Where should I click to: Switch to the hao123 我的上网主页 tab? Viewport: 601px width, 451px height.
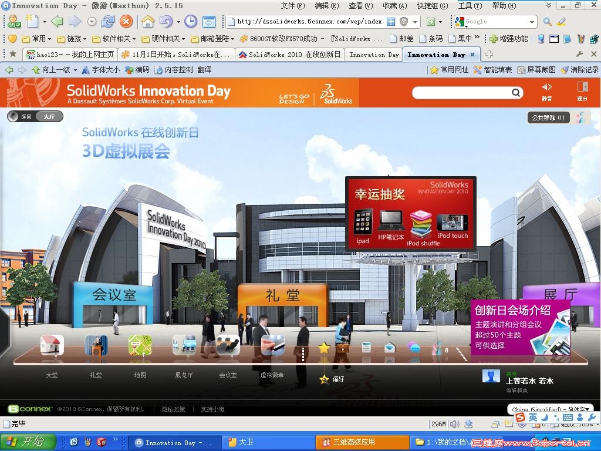coord(70,55)
